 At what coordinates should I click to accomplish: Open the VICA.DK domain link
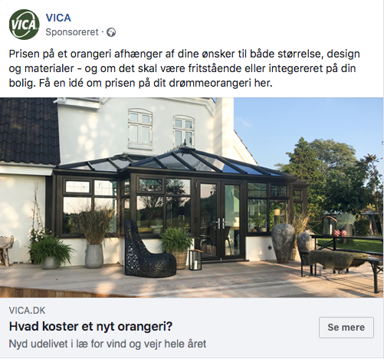(27, 311)
